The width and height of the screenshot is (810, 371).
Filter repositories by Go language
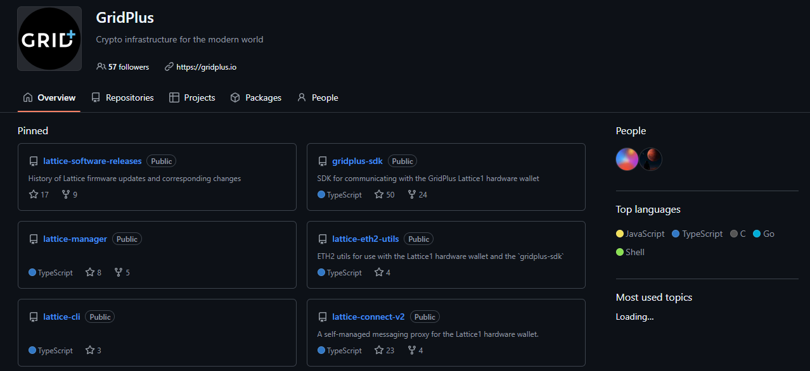pos(764,234)
